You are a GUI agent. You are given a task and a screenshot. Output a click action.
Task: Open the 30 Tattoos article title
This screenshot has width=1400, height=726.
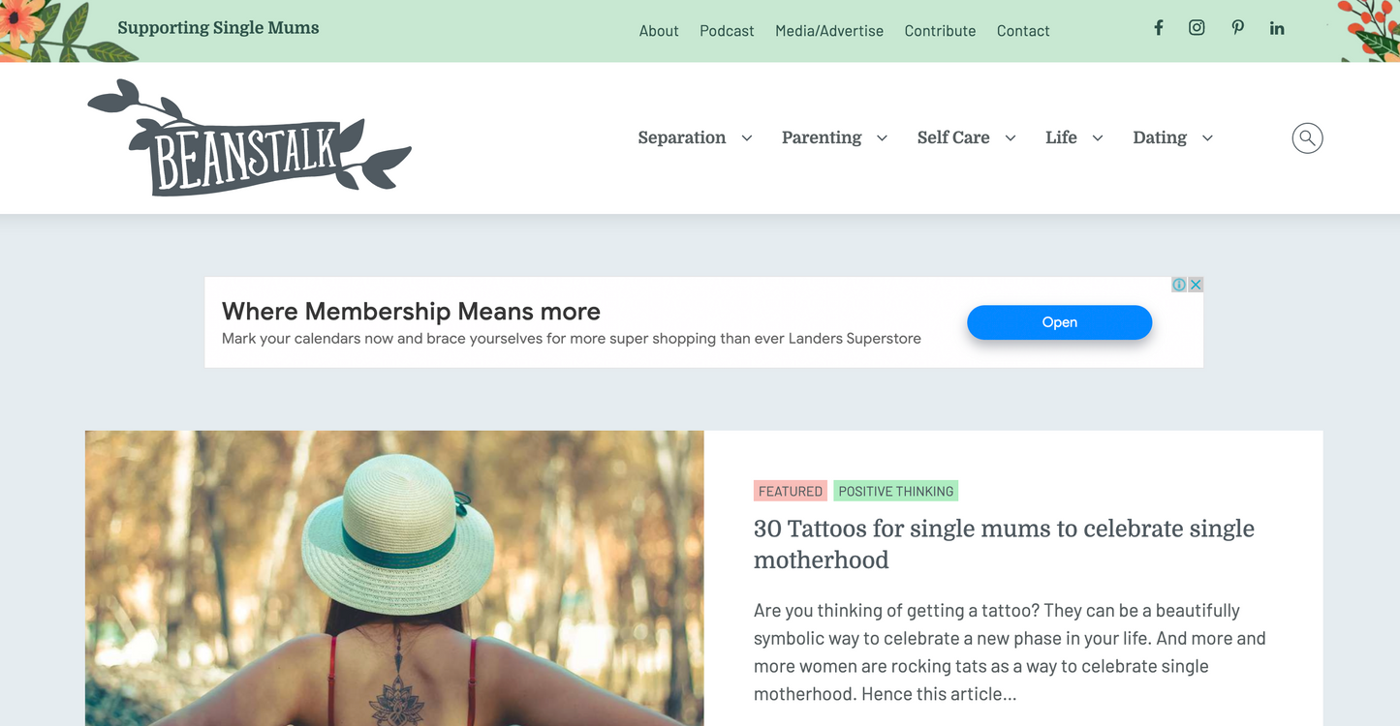pyautogui.click(x=1004, y=544)
